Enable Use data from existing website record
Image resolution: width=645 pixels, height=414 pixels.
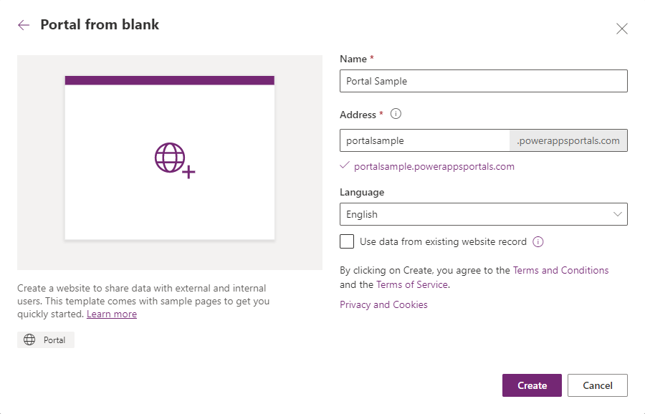[347, 241]
